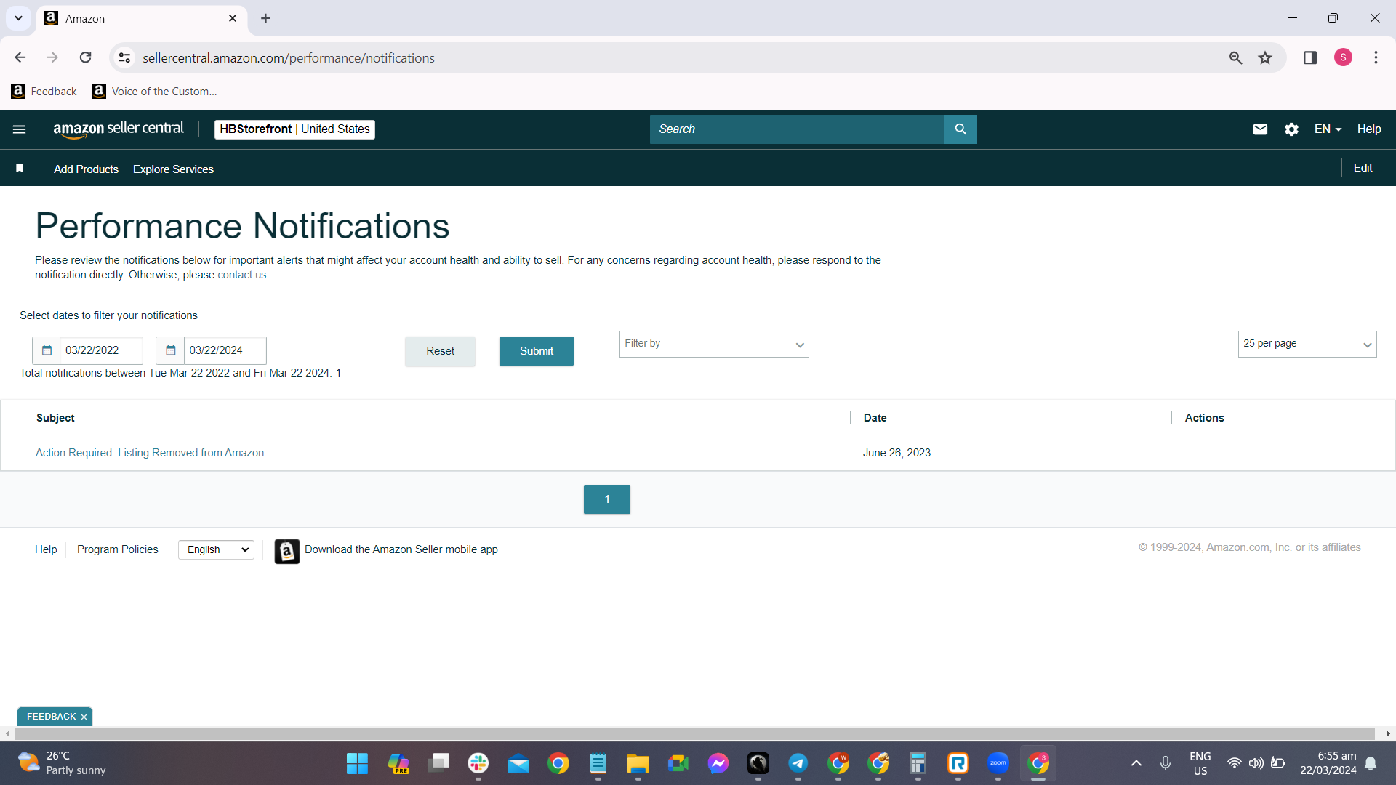Image resolution: width=1396 pixels, height=785 pixels.
Task: Click the footer Help link
Action: click(x=46, y=550)
